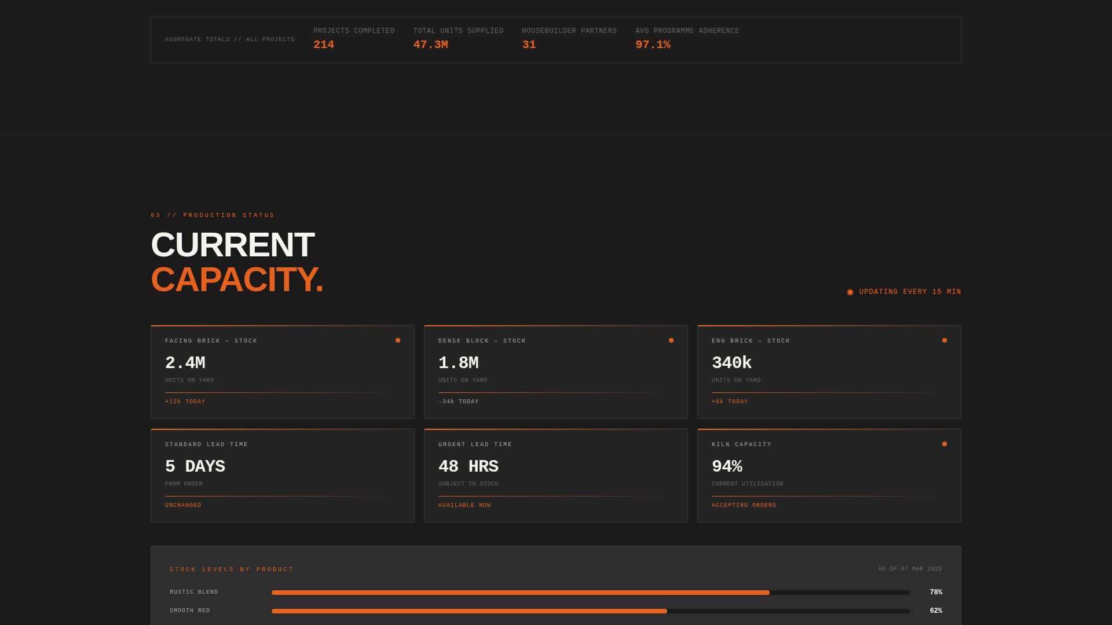Viewport: 1112px width, 625px height.
Task: Click the Eng Brick card status dot
Action: click(x=945, y=340)
